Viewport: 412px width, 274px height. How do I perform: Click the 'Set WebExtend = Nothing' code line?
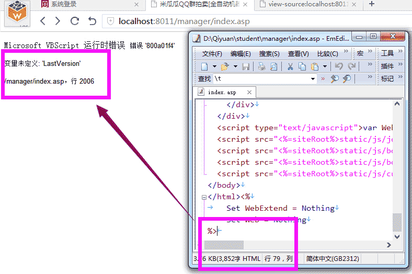[280, 208]
